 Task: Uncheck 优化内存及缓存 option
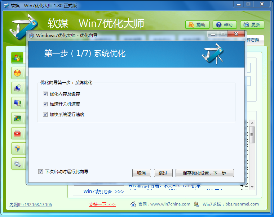[45, 94]
